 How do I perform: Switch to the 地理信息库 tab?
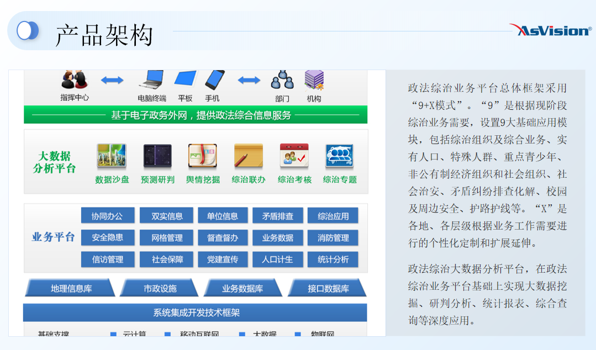point(71,288)
